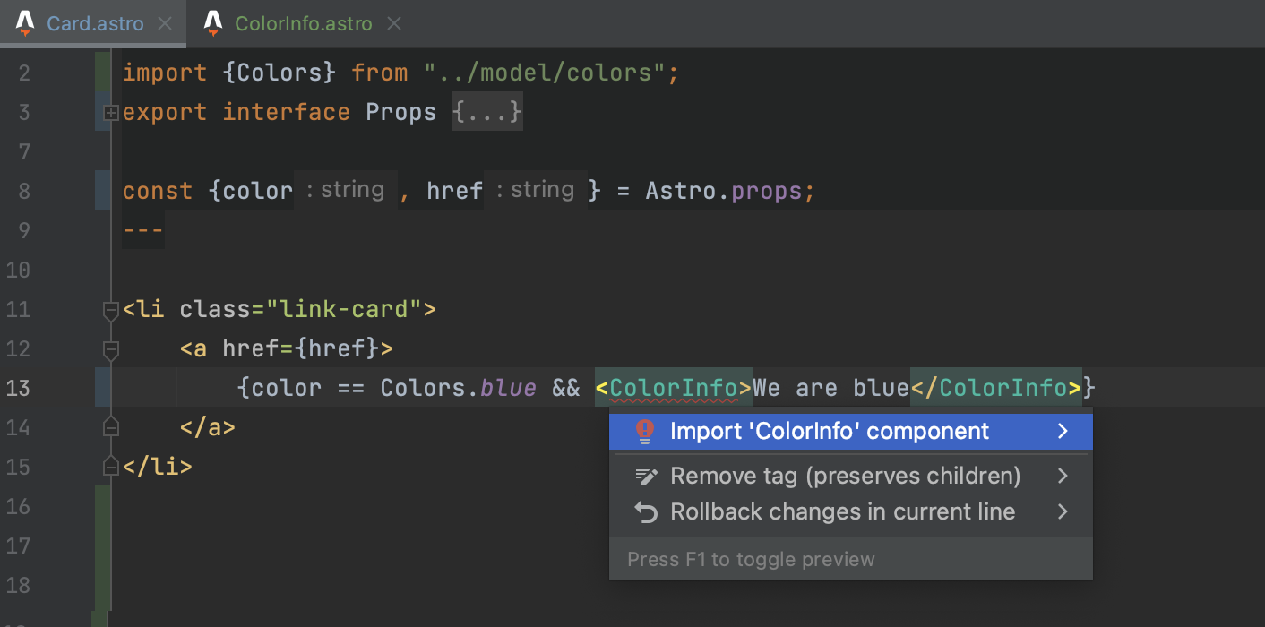Close the ColorInfo.astro tab with its X
Viewport: 1265px width, 627px height.
pos(394,23)
